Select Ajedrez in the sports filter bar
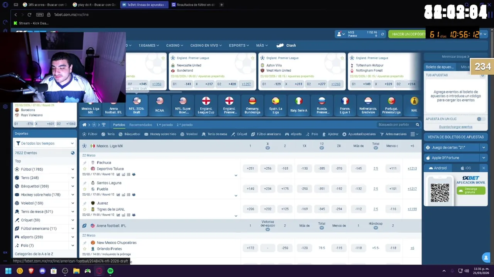The height and width of the screenshot is (277, 494). [330, 134]
